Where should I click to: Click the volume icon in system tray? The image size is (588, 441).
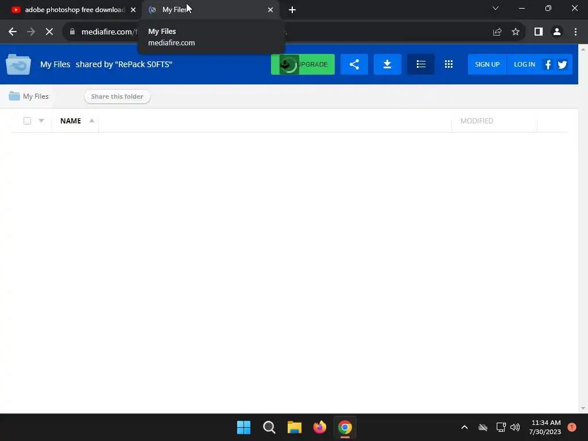tap(515, 427)
